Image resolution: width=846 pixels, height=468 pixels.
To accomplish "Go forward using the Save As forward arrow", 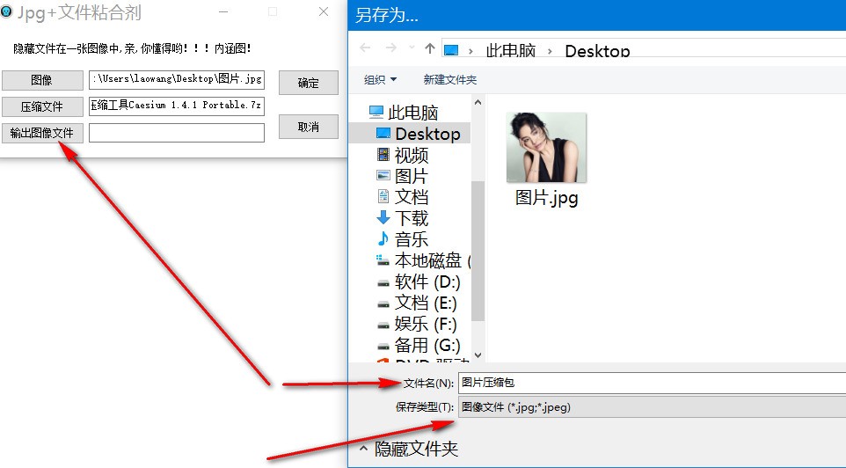I will point(390,48).
